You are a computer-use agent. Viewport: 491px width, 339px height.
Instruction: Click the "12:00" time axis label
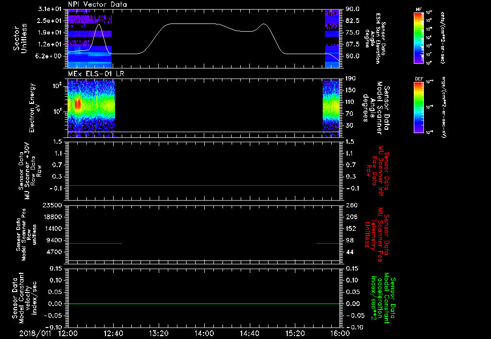[x=68, y=333]
